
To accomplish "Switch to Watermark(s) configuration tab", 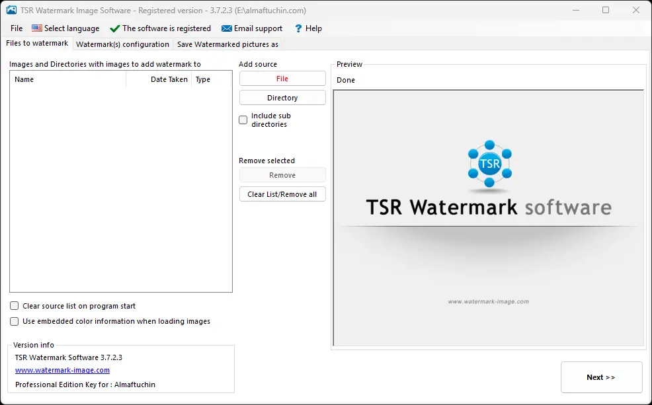I will pyautogui.click(x=123, y=44).
